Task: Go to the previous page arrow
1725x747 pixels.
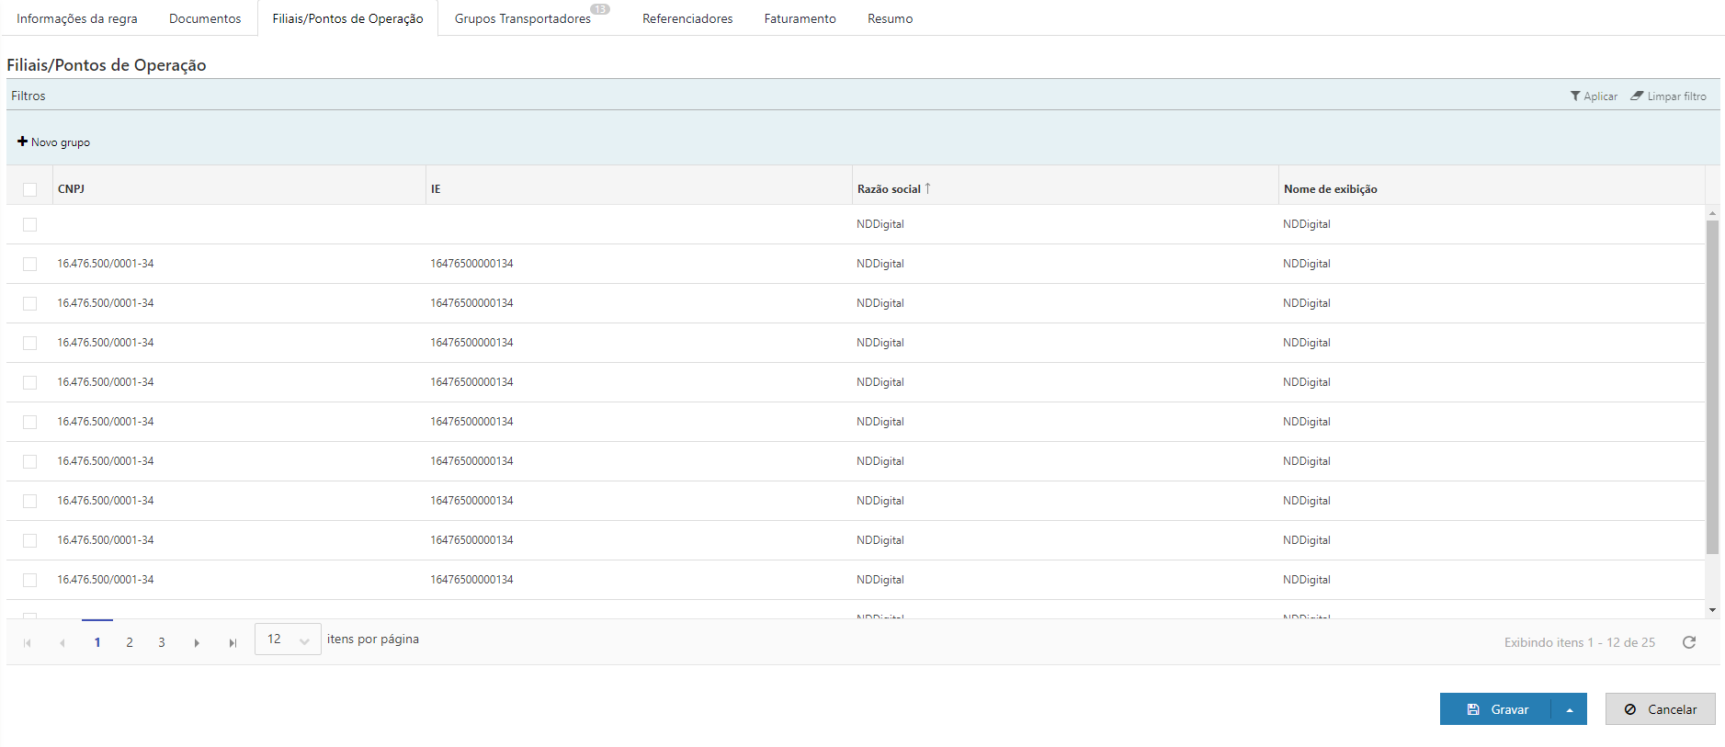Action: click(x=62, y=643)
